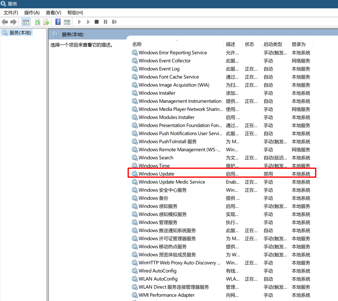Select Windows PushToInstall 服务 name
The width and height of the screenshot is (338, 301).
168,142
